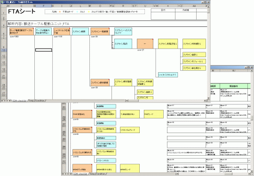Select row 10 header in the front spreadsheet
254x176 pixels.
click(4, 50)
